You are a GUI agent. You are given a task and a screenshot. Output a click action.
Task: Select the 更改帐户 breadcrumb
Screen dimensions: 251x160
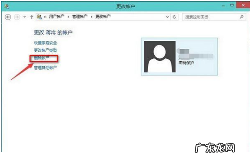click(x=103, y=17)
